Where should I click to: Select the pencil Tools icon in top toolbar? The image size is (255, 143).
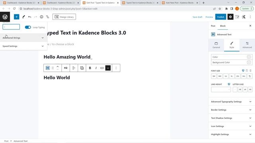click(x=24, y=17)
